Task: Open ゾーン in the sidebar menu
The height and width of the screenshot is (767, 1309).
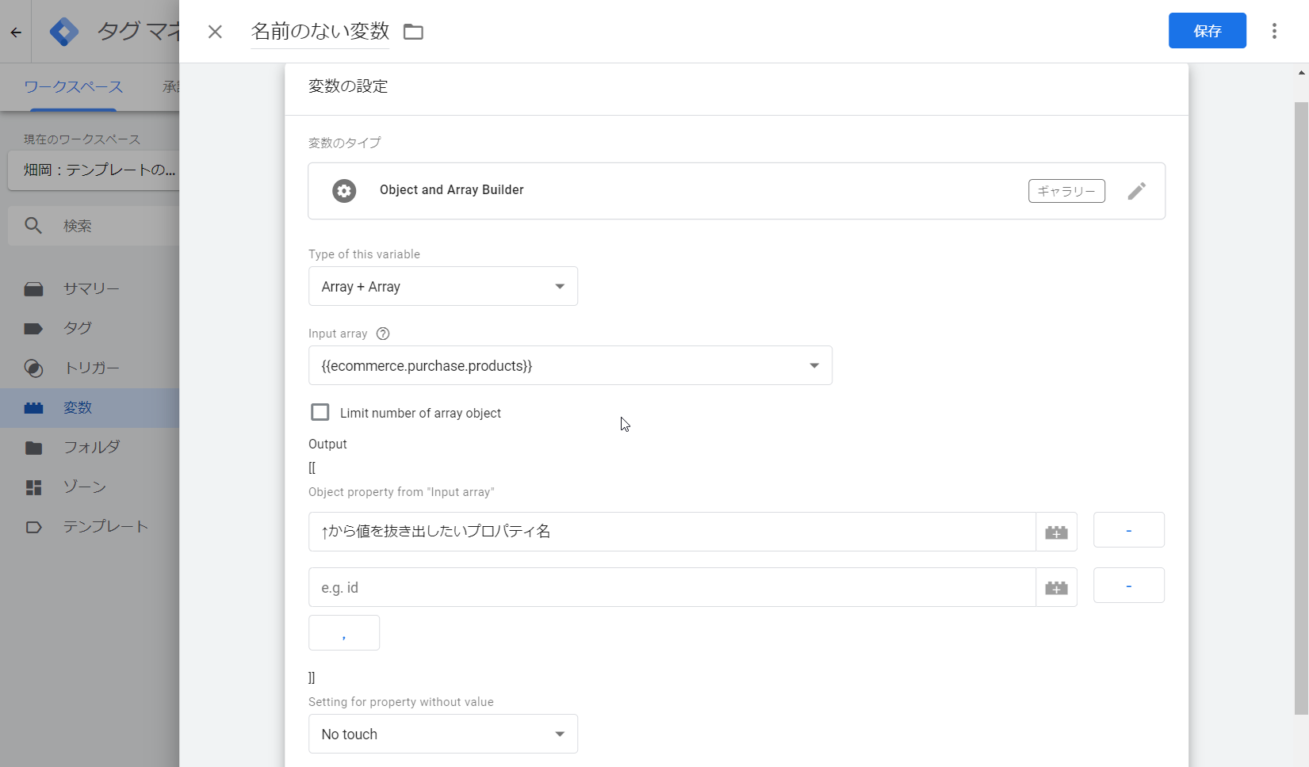Action: tap(85, 487)
